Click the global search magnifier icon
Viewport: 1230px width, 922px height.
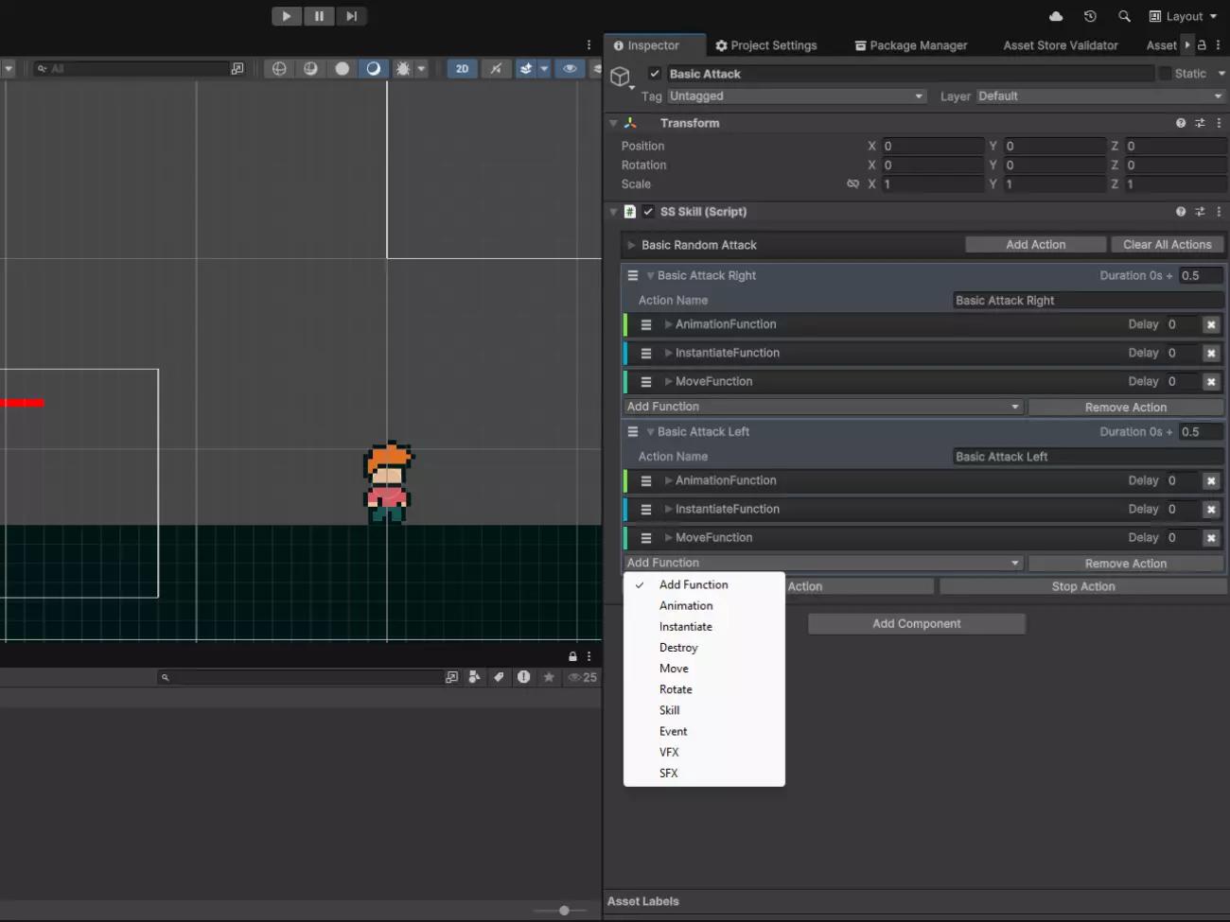1124,16
